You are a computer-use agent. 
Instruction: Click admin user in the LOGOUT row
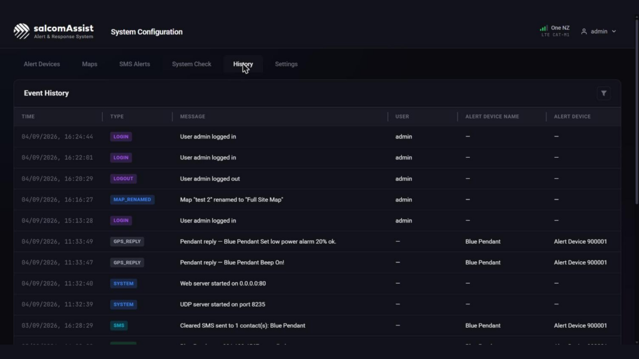404,179
